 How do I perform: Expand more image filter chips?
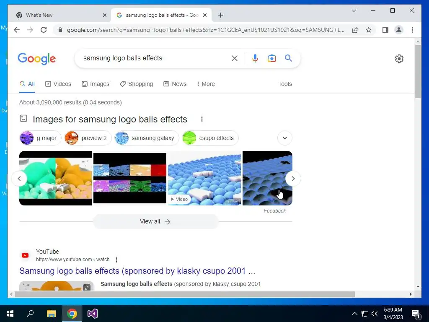point(285,138)
